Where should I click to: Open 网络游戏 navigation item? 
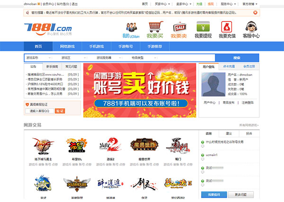coord(67,46)
